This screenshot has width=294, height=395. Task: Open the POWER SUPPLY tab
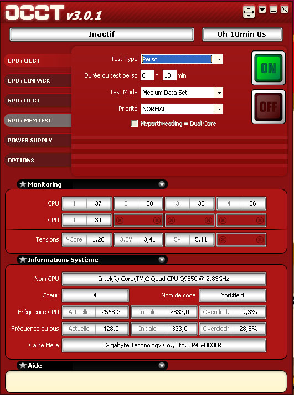pyautogui.click(x=38, y=140)
